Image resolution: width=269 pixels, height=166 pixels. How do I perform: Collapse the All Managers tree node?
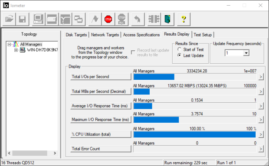9,45
